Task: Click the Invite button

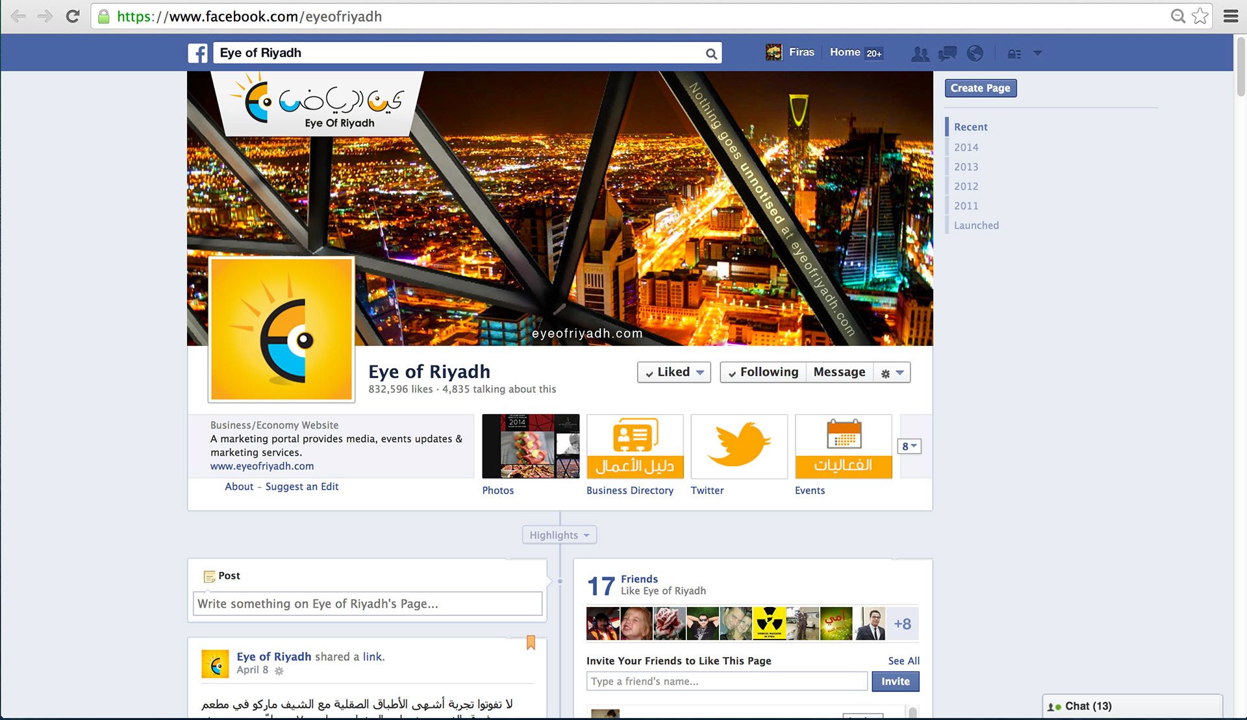Action: click(x=895, y=682)
